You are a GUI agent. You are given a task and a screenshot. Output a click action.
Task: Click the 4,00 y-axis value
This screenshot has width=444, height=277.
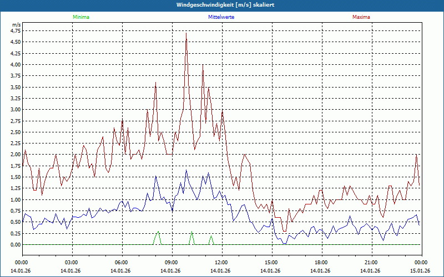coord(16,65)
